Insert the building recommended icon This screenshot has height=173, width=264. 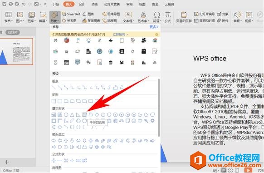pyautogui.click(x=88, y=51)
